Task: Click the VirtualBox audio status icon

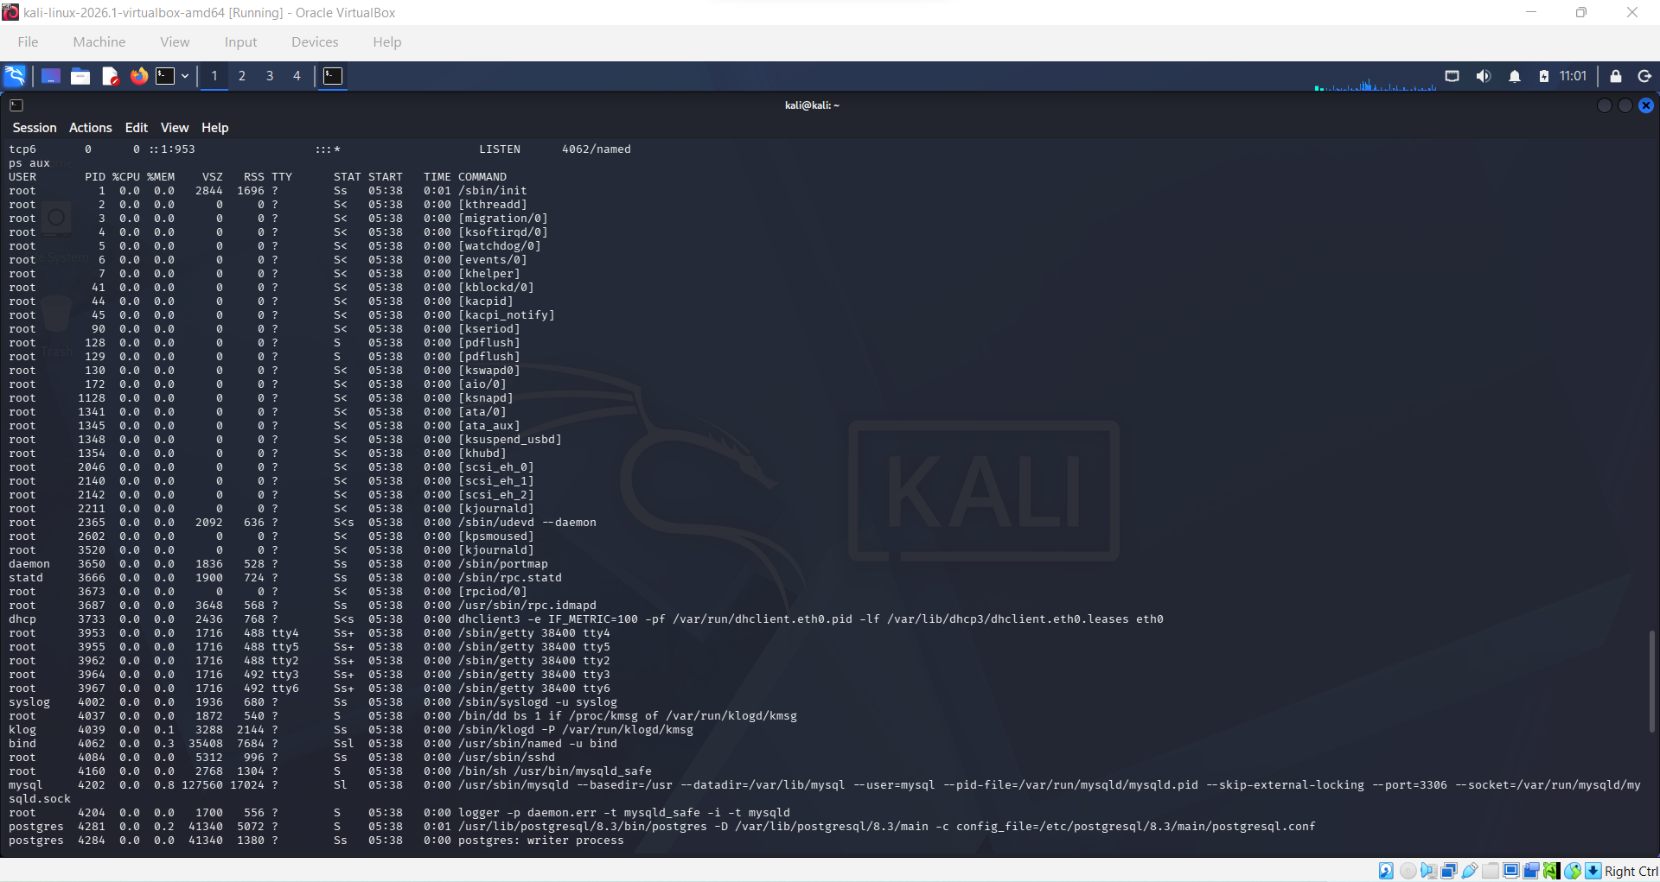Action: [1428, 871]
